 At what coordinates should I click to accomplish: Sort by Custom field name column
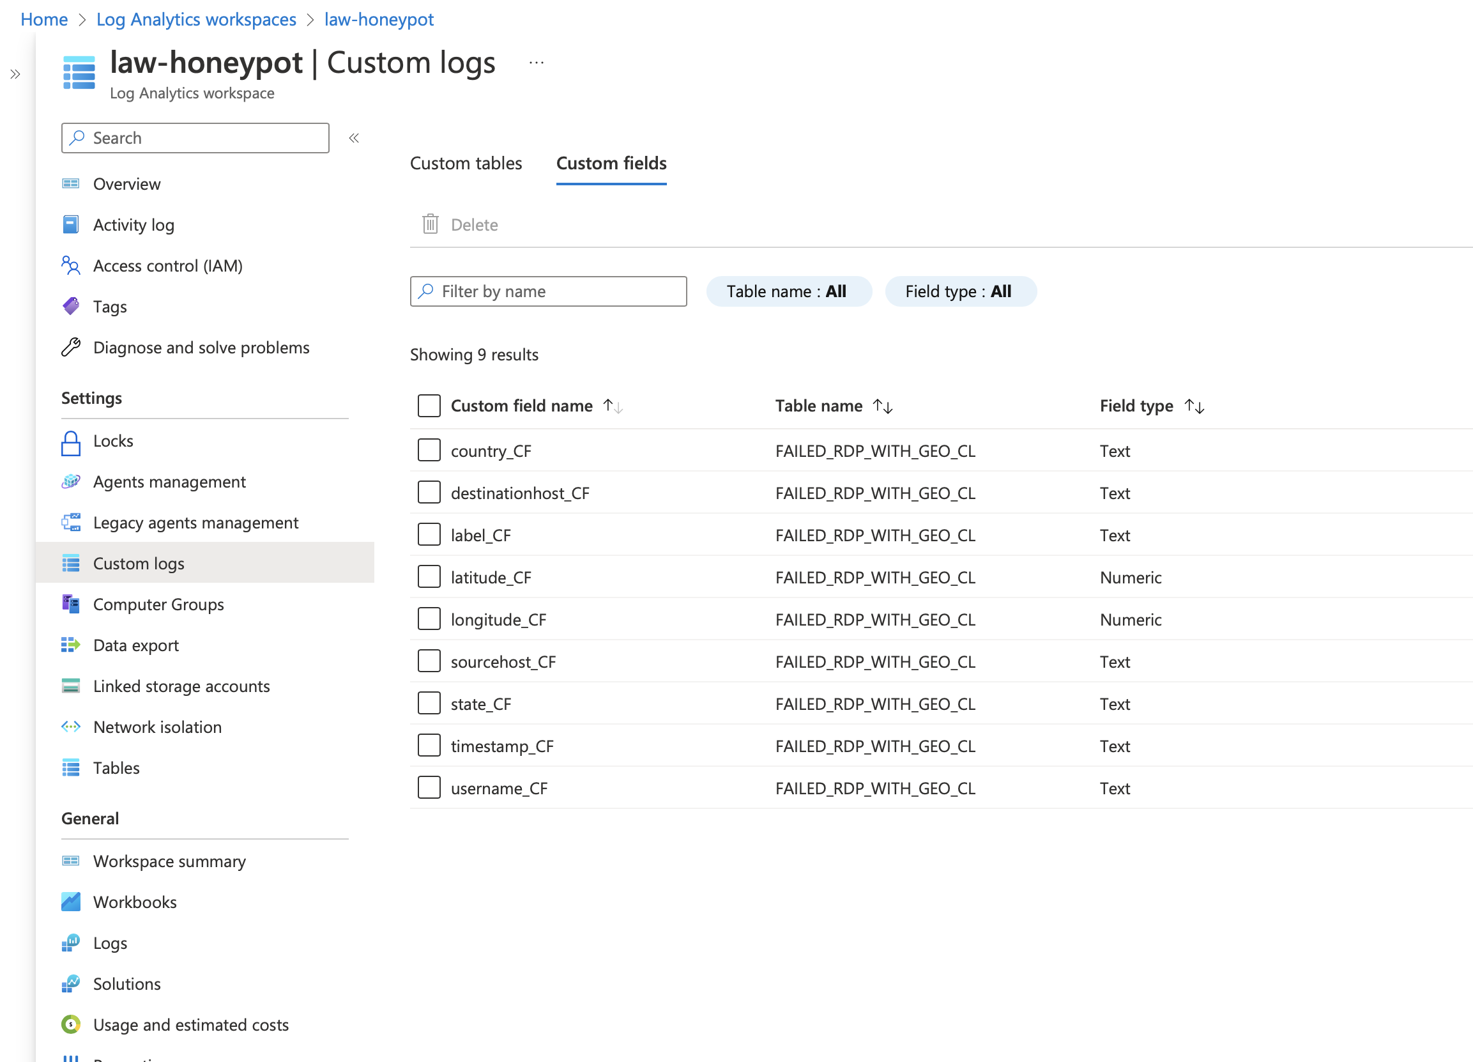tap(537, 406)
